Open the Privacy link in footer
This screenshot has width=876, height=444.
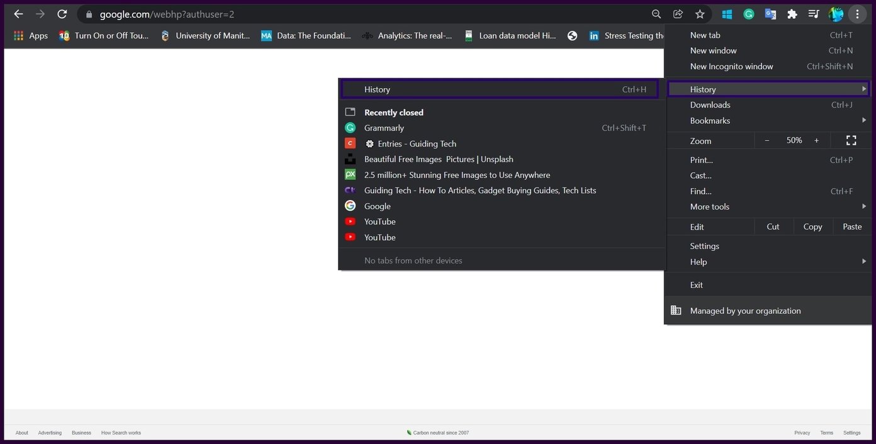pyautogui.click(x=802, y=433)
